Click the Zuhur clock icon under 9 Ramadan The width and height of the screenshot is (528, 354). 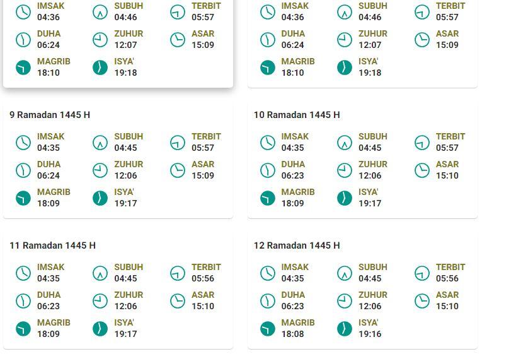(100, 170)
